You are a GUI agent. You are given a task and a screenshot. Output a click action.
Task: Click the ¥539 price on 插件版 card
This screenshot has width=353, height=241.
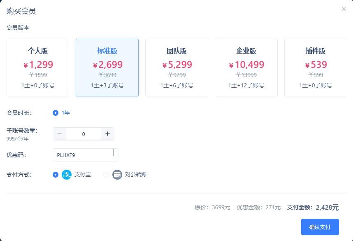click(316, 65)
